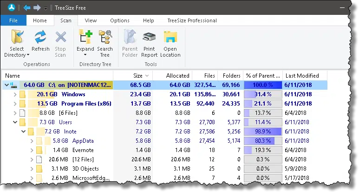Click the TreeSize app logo in the title bar

11,7
